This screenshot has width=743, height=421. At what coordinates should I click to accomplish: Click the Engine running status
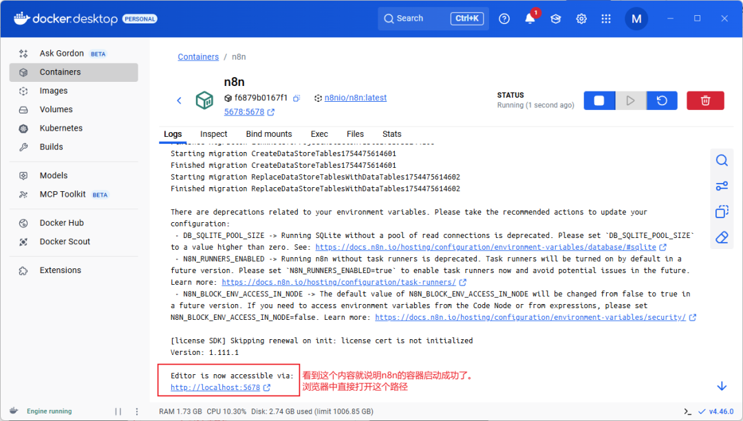point(50,411)
